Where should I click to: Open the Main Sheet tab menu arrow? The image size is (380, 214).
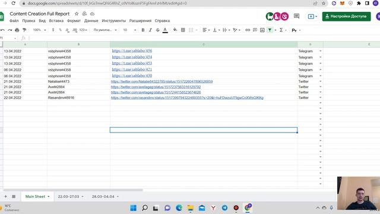click(x=49, y=197)
